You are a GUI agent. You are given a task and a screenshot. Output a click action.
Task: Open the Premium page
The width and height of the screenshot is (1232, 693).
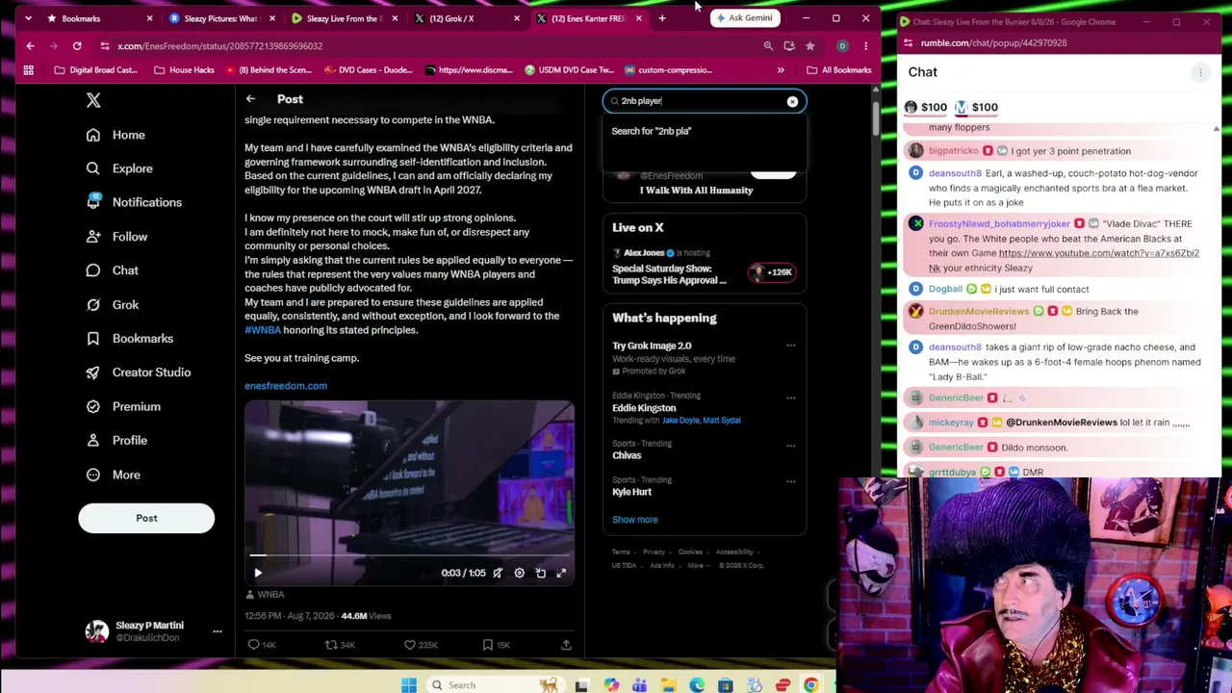(x=123, y=406)
